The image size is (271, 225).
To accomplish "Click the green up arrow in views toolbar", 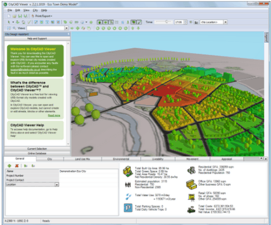I will (132, 28).
